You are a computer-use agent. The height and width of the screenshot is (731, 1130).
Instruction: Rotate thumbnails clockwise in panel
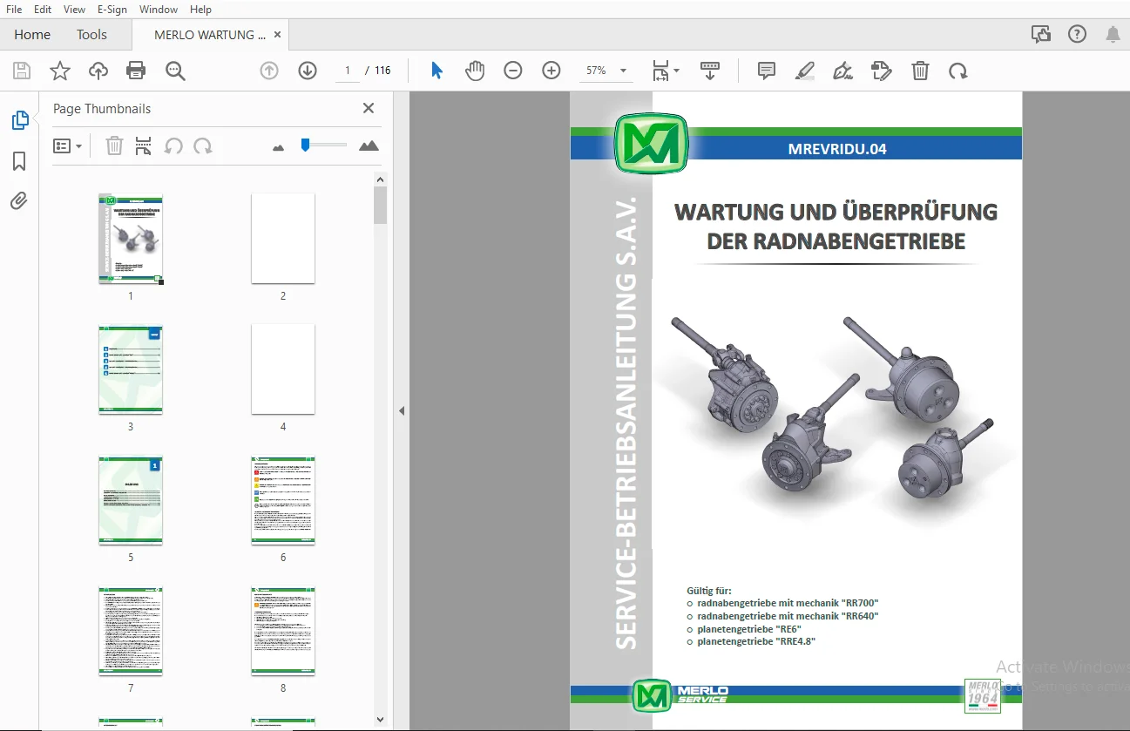pos(203,146)
